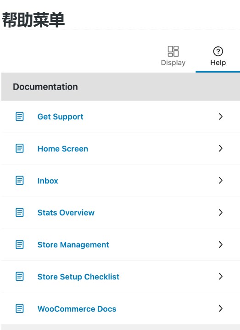Expand the Stats Overview chevron arrow
The height and width of the screenshot is (330, 240).
pyautogui.click(x=220, y=212)
